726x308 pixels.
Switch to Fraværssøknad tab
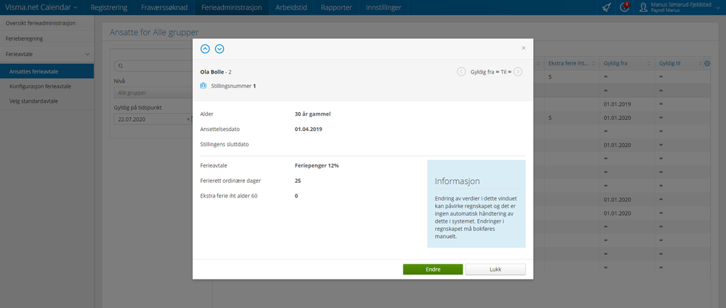(164, 7)
